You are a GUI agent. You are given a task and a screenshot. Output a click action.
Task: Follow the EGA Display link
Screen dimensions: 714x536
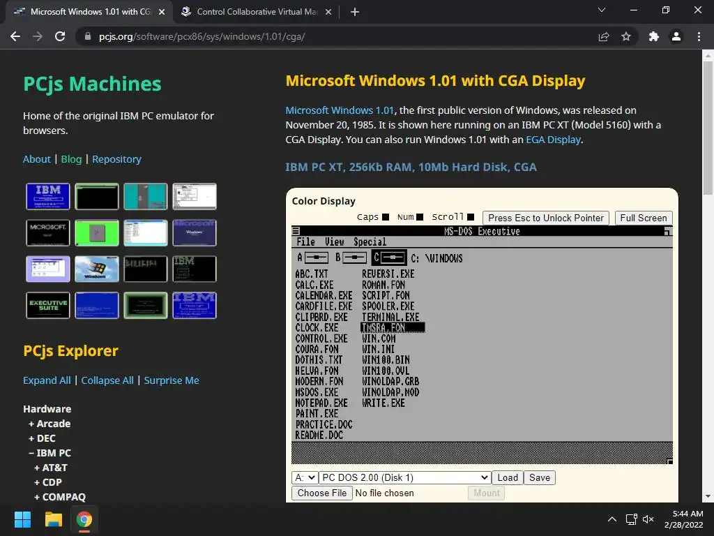coord(553,140)
